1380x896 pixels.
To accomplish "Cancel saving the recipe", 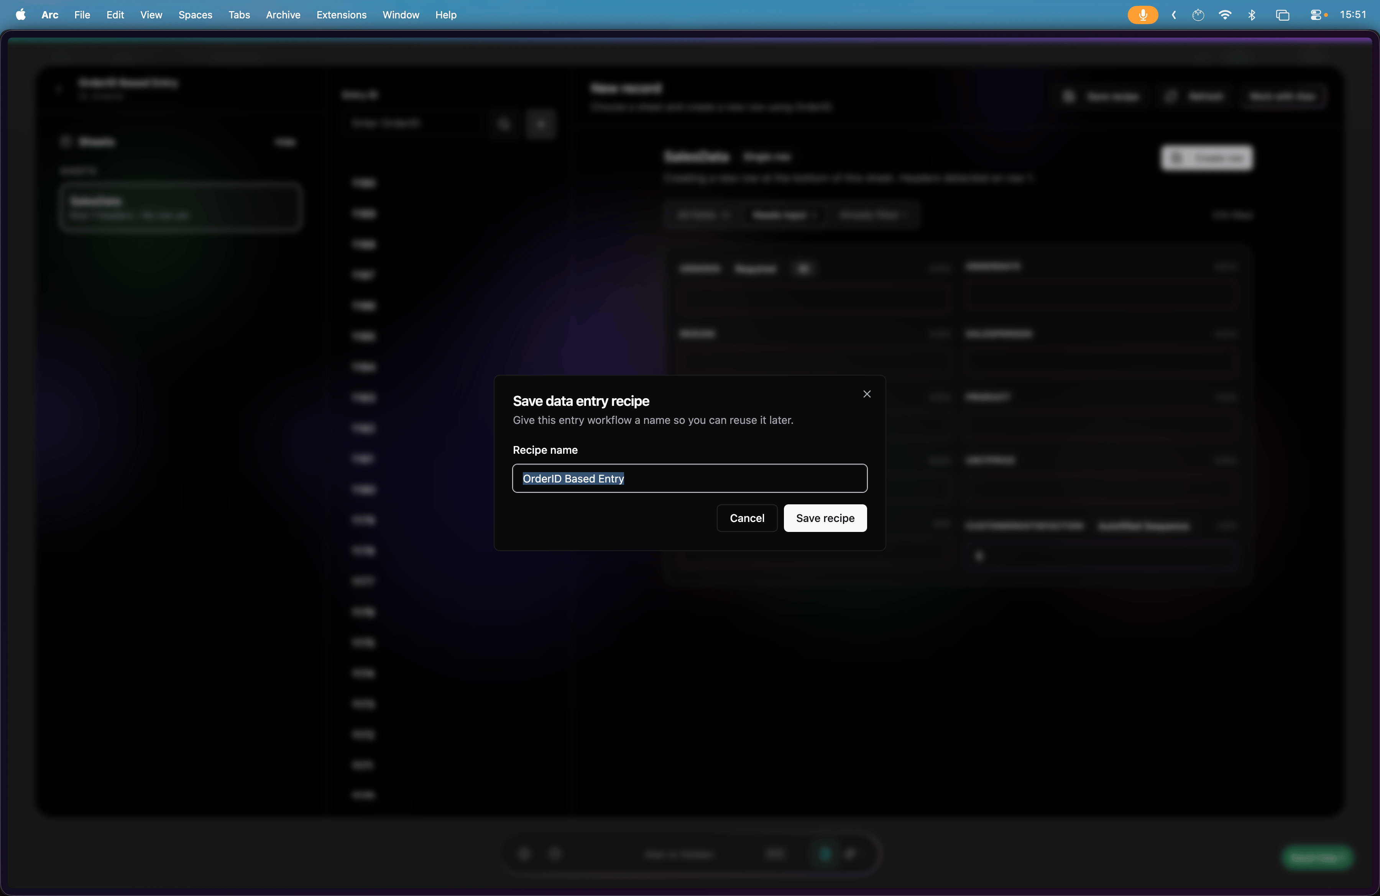I will click(x=747, y=518).
